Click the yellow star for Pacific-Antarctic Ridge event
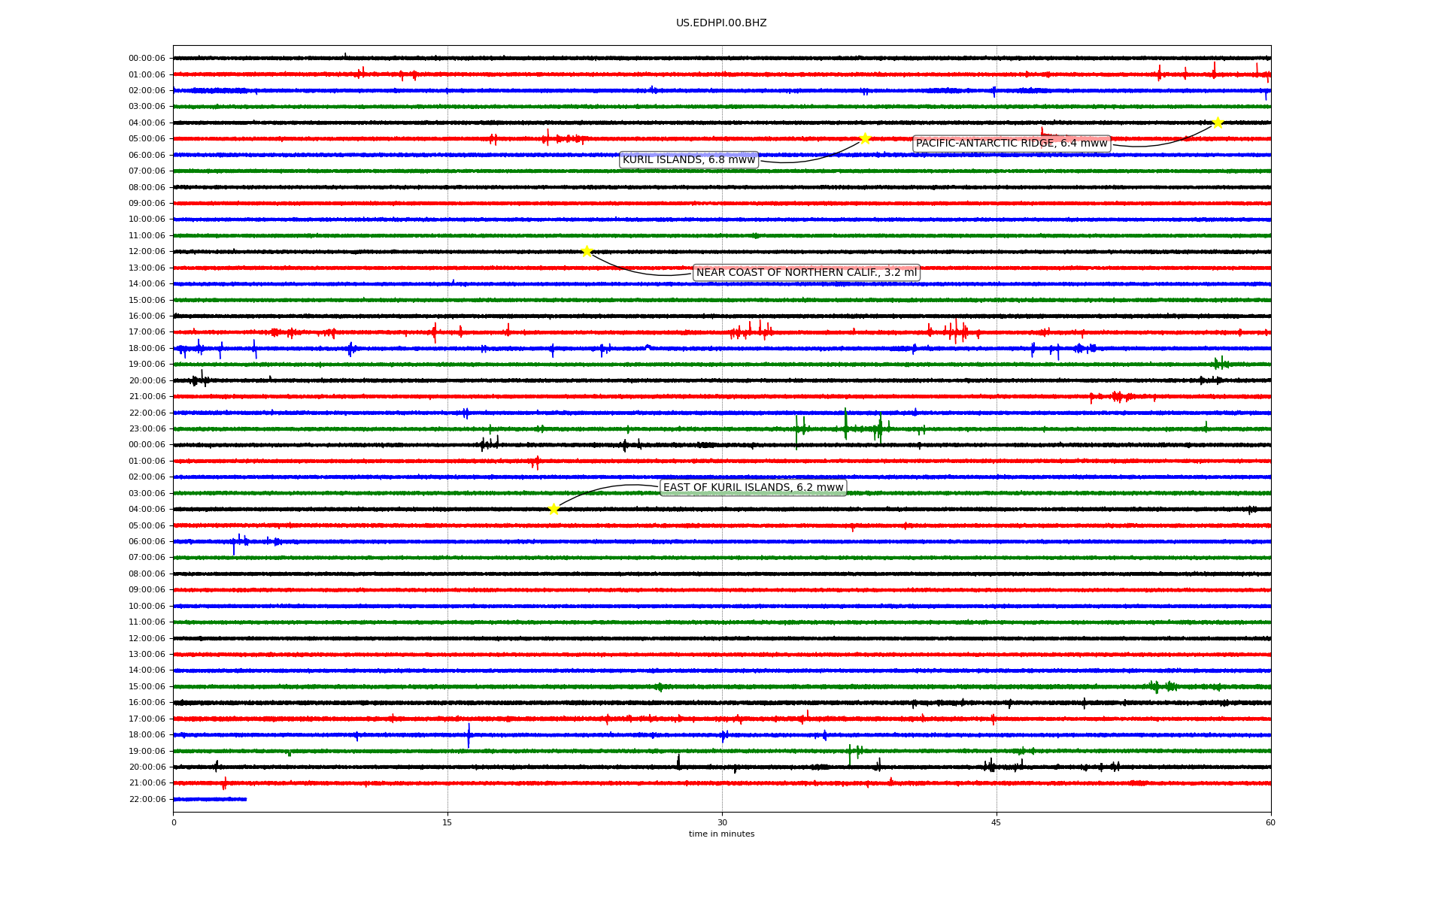Screen dimensions: 1444x902 coord(1218,123)
